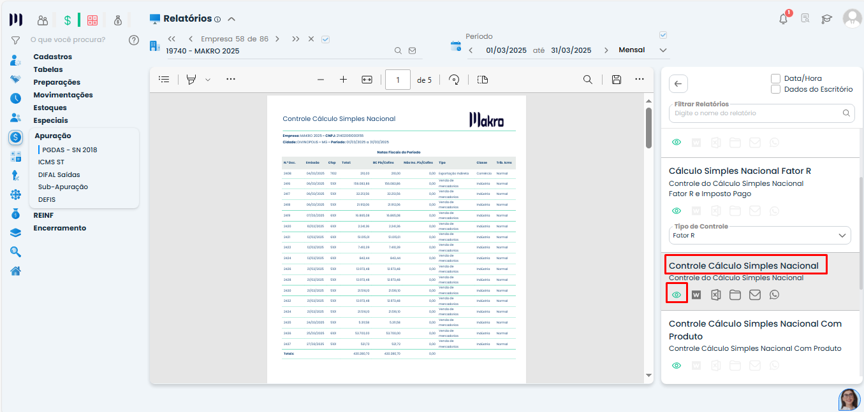This screenshot has height=412, width=864.
Task: Click the rotate page icon
Action: [454, 80]
